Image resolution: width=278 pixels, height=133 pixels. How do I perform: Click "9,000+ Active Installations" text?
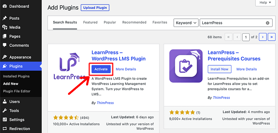click(191, 119)
